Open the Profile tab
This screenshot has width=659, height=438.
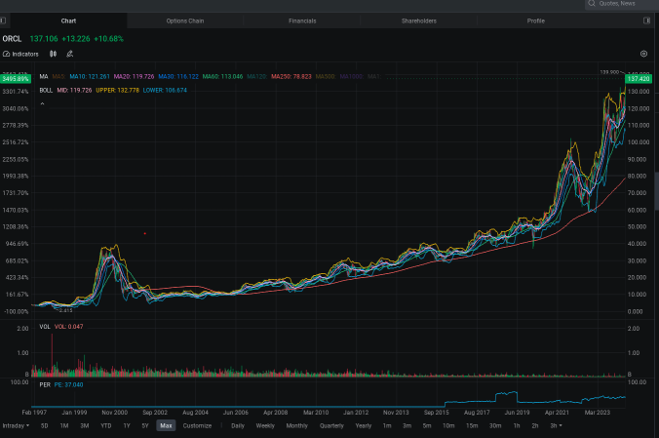point(536,20)
